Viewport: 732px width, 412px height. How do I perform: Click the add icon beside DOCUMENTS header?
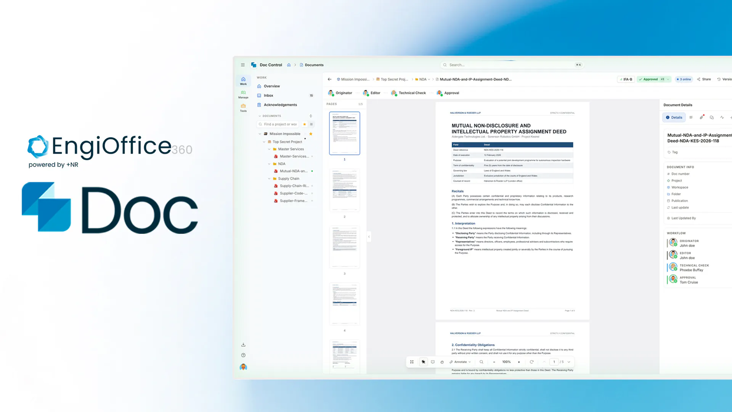tap(311, 116)
